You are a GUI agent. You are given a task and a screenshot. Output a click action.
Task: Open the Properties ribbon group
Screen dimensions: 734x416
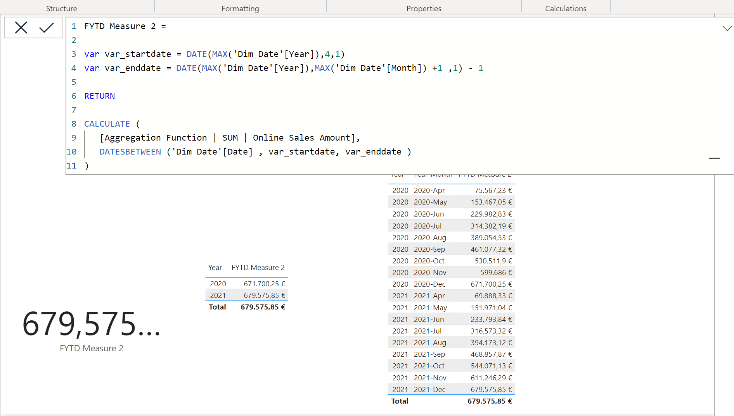424,9
